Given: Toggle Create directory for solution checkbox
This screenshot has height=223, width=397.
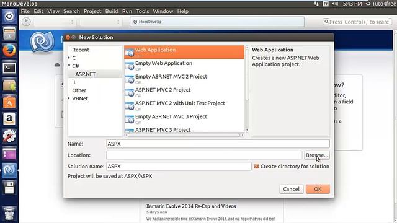Looking at the screenshot, I should point(256,167).
